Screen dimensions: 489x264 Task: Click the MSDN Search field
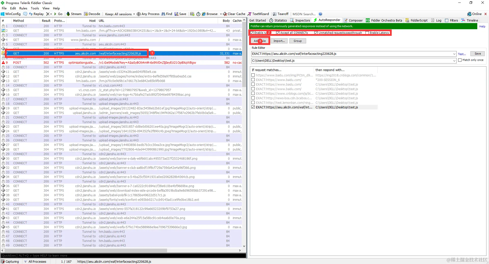pyautogui.click(x=304, y=14)
